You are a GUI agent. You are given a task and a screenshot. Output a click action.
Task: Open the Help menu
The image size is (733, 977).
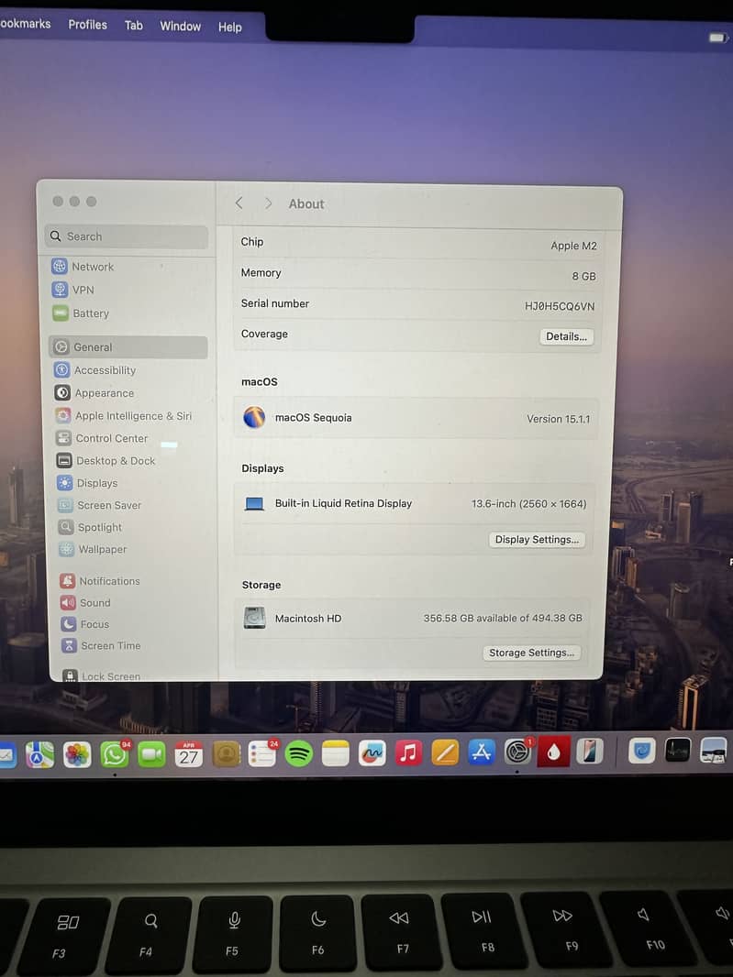point(229,27)
